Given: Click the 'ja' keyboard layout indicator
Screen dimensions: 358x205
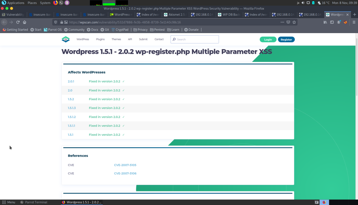Looking at the screenshot, I should click(x=298, y=3).
